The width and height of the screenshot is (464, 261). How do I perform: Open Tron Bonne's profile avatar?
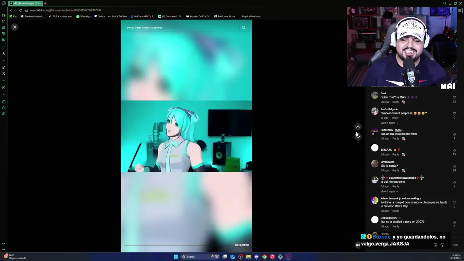click(x=375, y=200)
